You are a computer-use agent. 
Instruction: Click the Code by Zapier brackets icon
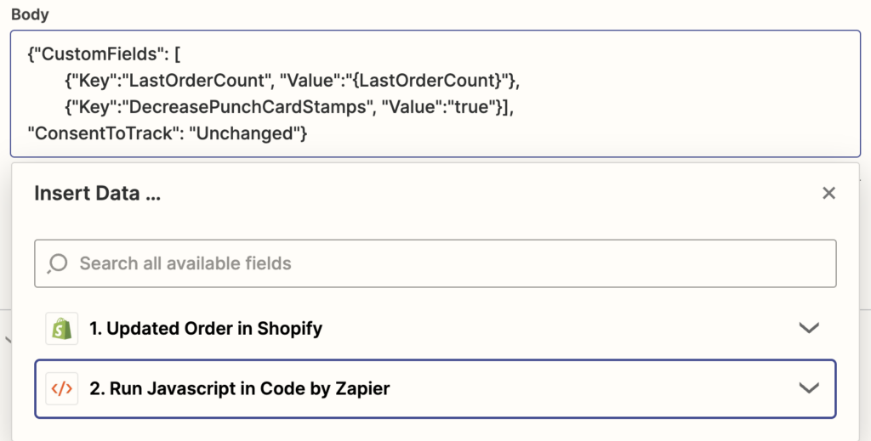pyautogui.click(x=61, y=389)
